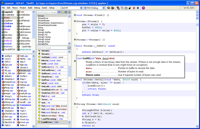Click the Ln 72, Col 1 position indicator
Image resolution: width=200 pixels, height=129 pixels.
pyautogui.click(x=189, y=8)
